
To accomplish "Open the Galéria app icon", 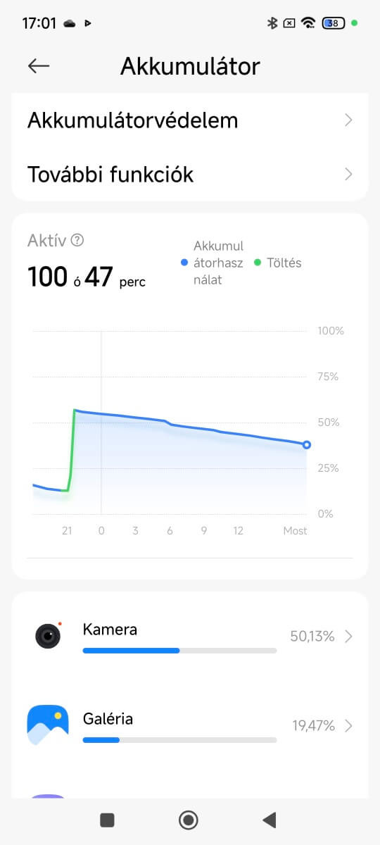I will [48, 725].
